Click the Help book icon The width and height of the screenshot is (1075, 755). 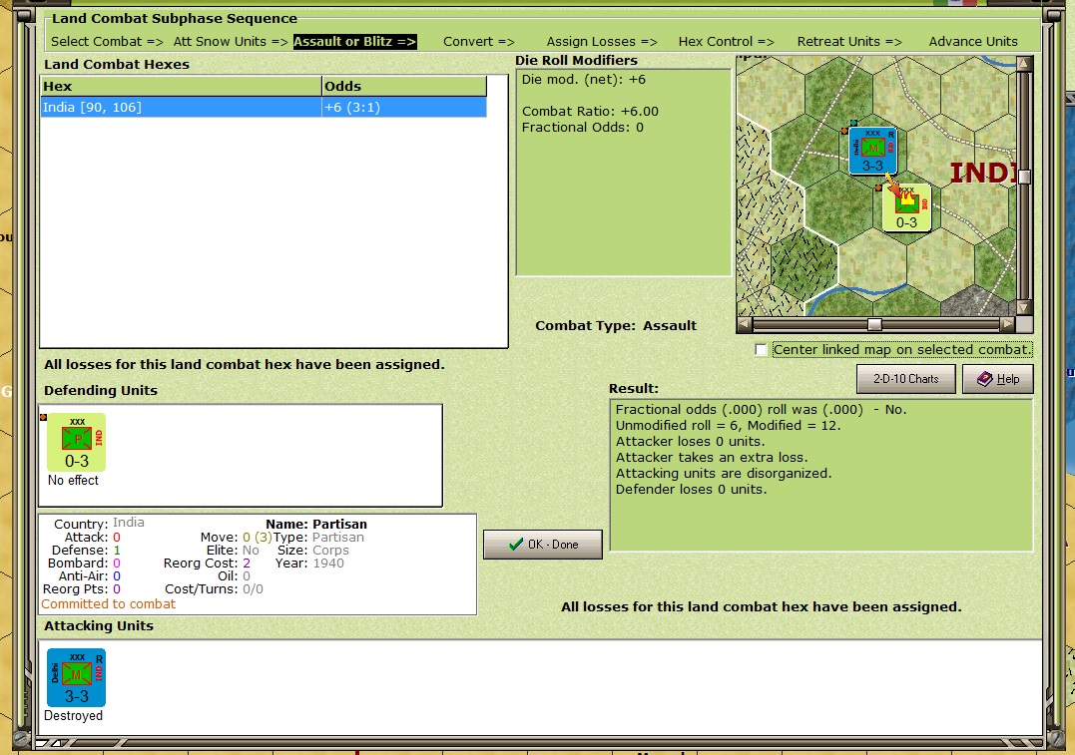coord(984,379)
